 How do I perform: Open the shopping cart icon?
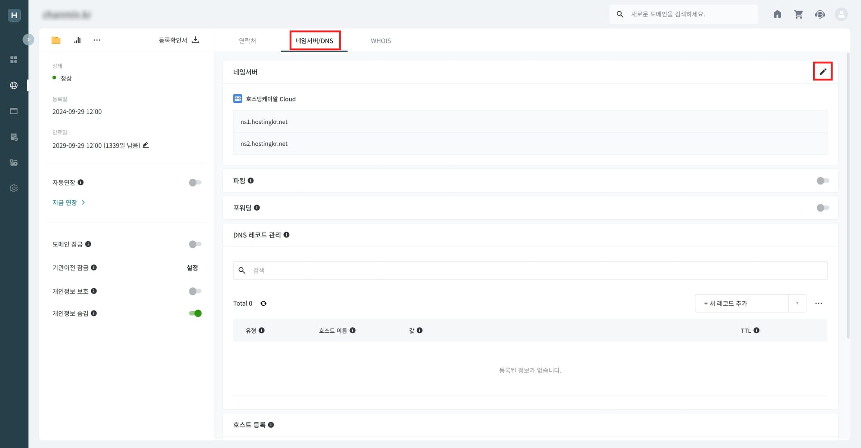799,14
